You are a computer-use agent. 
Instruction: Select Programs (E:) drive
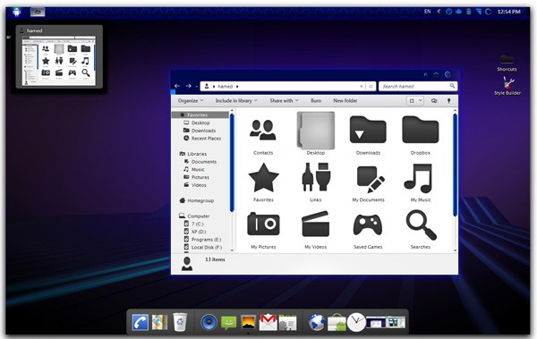pos(206,240)
